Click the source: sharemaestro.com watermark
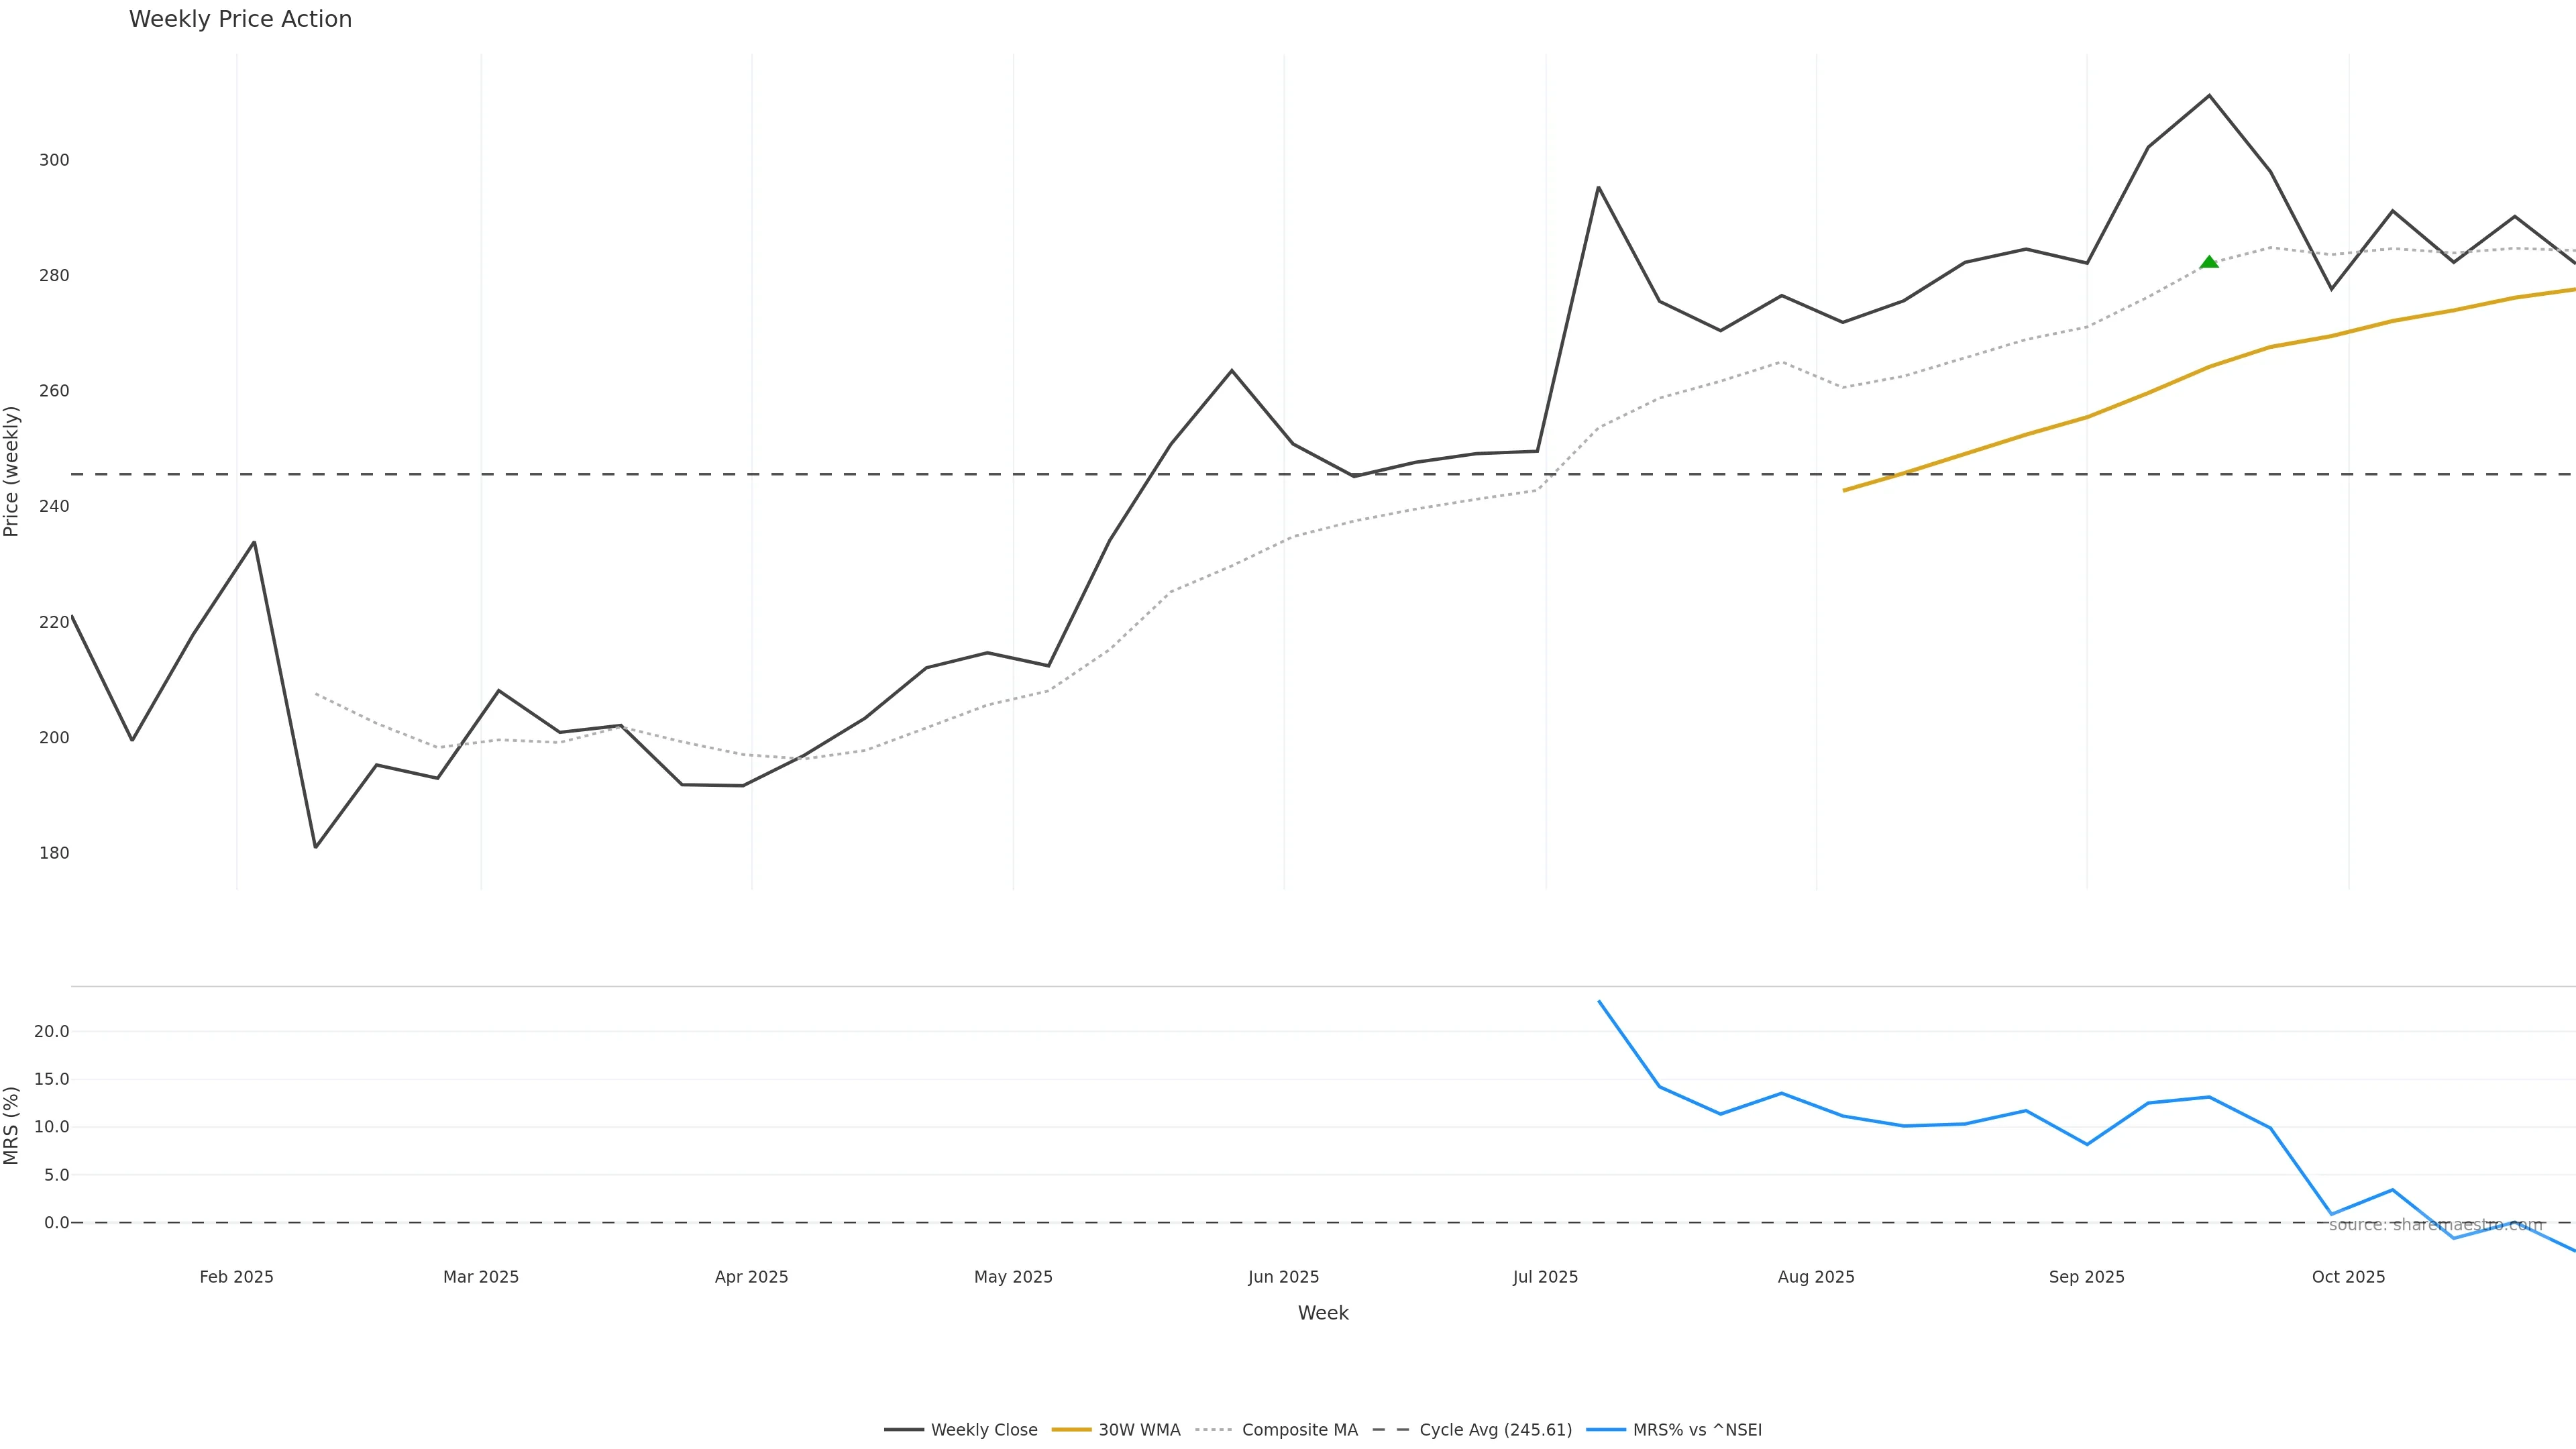 pyautogui.click(x=2435, y=1225)
